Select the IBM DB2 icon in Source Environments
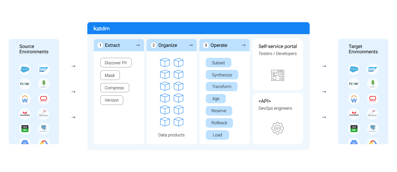 pyautogui.click(x=25, y=129)
